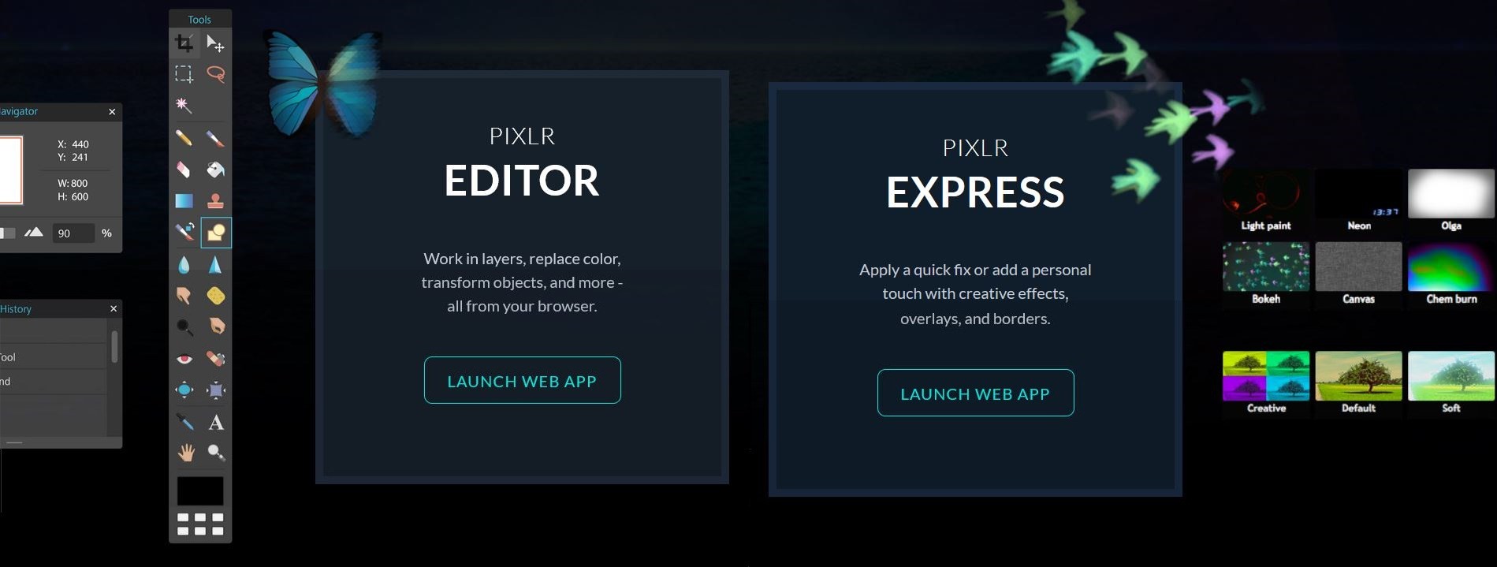Select the Dodge tool

[184, 326]
